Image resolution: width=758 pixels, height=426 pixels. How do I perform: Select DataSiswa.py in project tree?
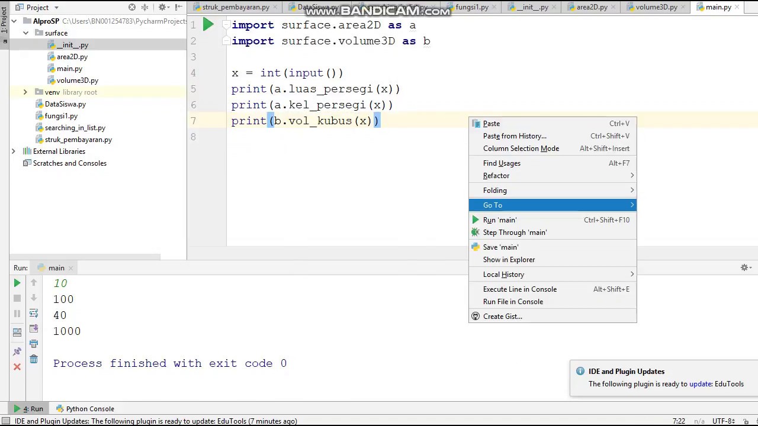(x=65, y=104)
